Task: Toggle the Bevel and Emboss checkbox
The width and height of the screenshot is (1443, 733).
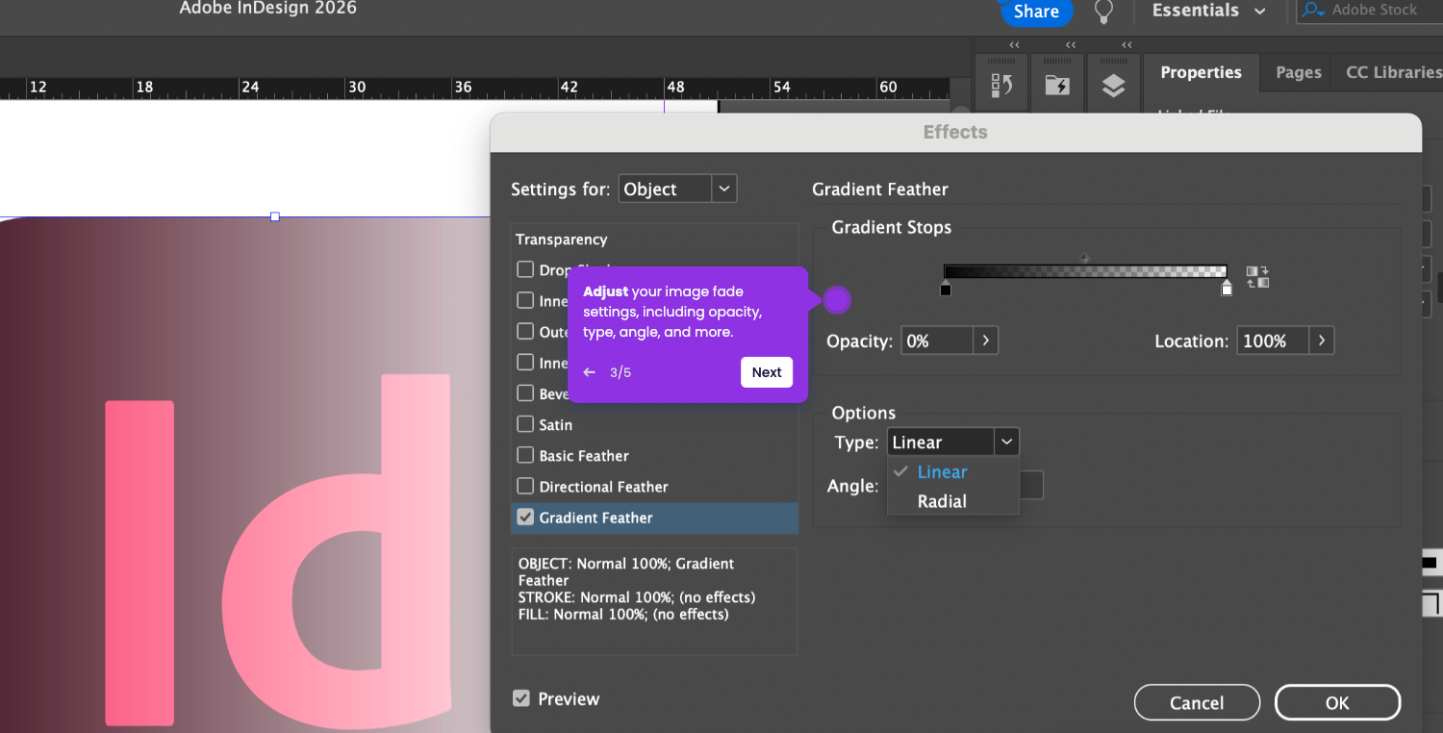Action: (525, 392)
